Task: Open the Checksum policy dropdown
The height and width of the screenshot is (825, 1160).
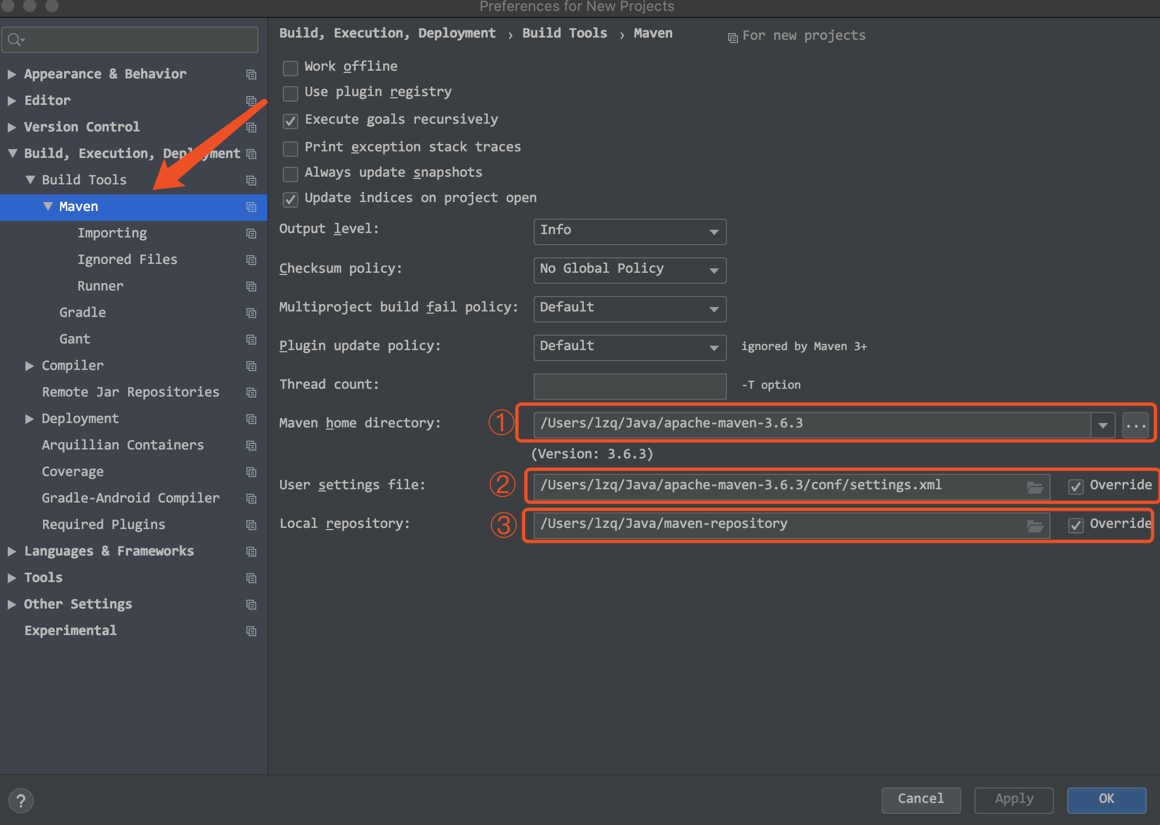Action: (630, 269)
